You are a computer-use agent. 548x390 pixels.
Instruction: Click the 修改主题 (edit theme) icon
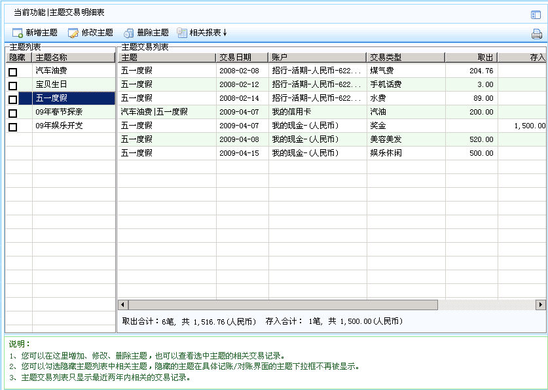(73, 33)
